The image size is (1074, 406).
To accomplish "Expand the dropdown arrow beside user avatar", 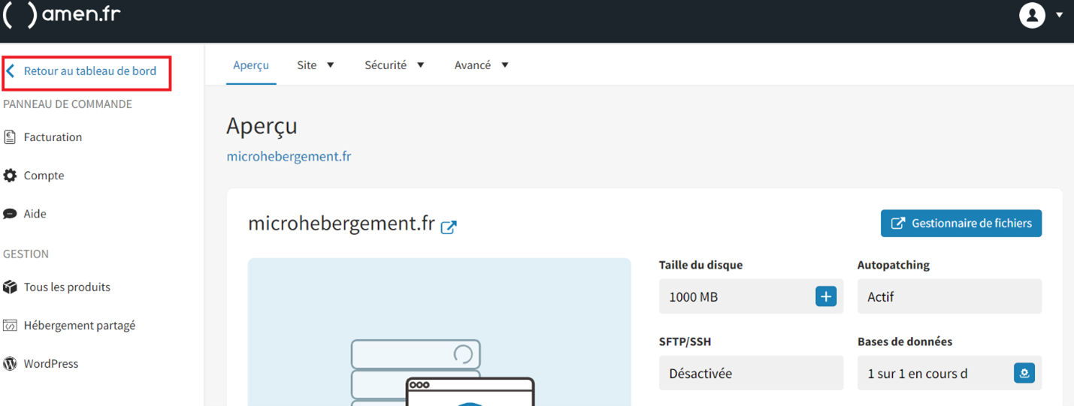I will pyautogui.click(x=1060, y=15).
